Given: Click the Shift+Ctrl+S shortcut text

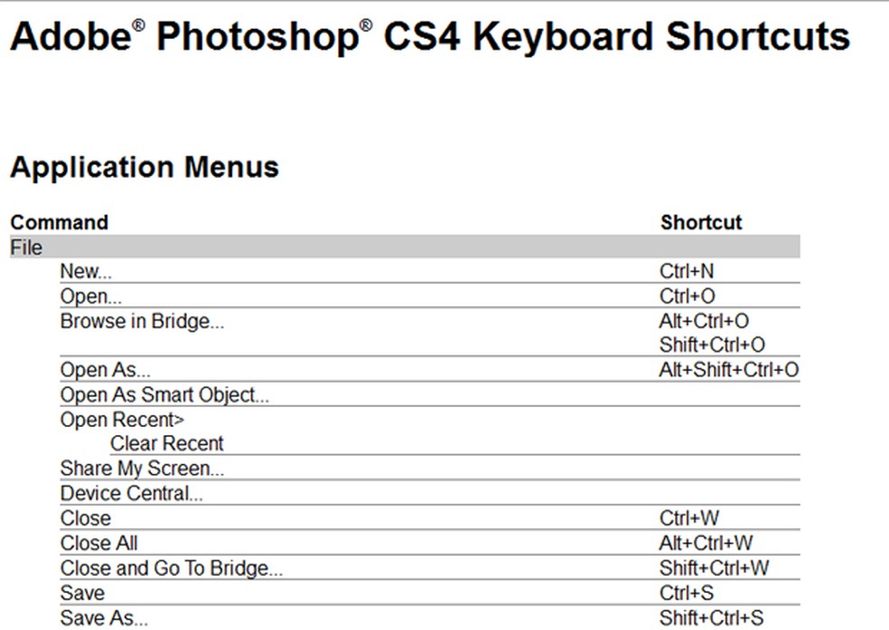Looking at the screenshot, I should (x=714, y=618).
